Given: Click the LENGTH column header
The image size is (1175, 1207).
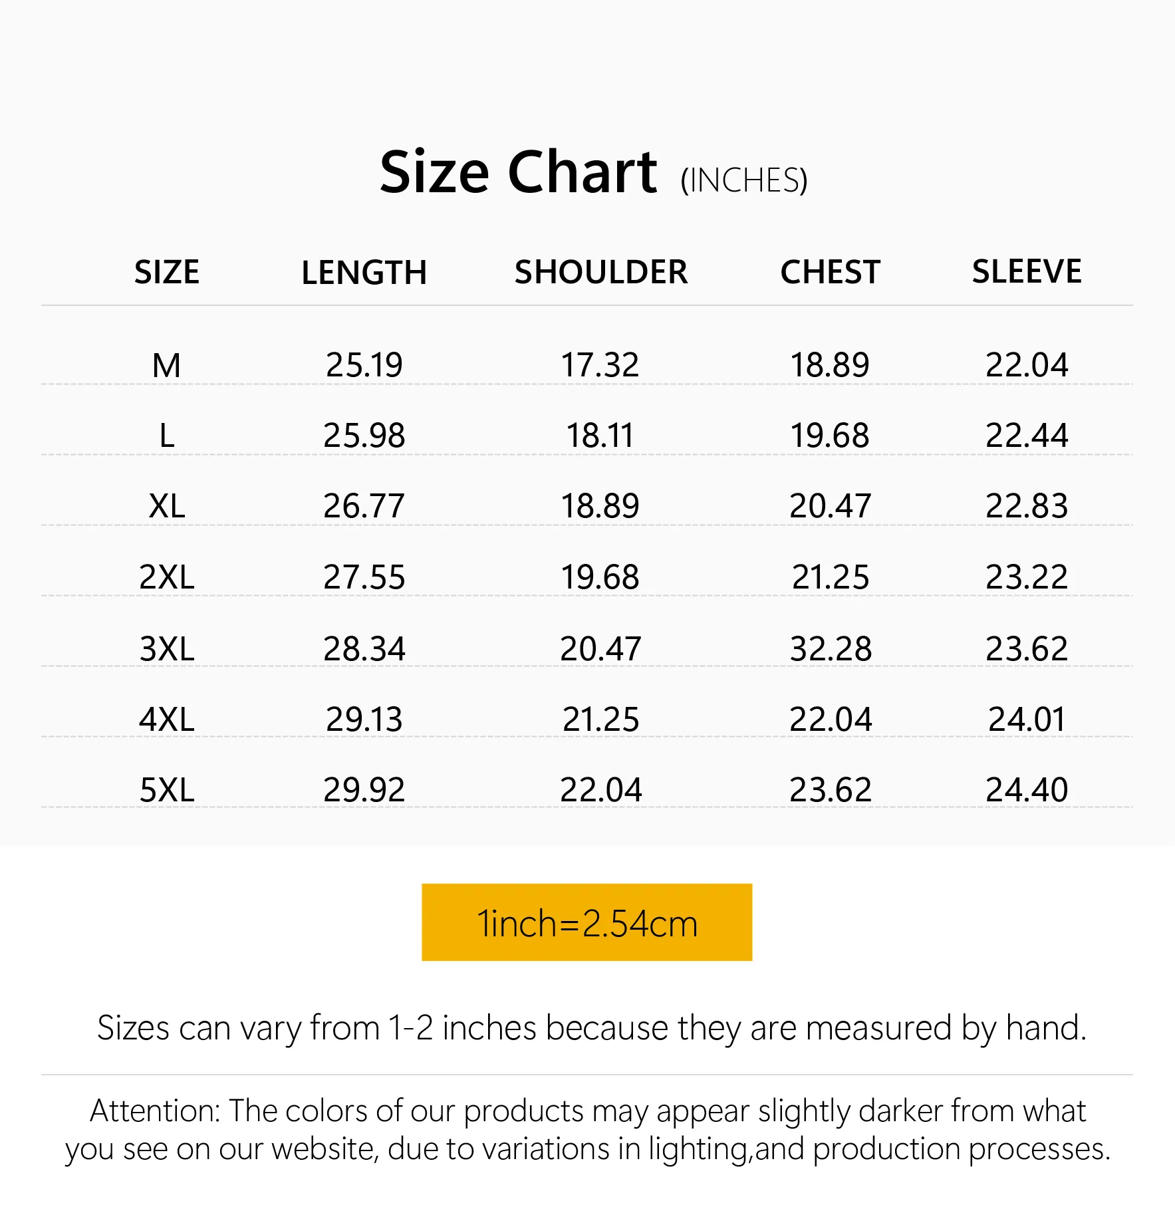Looking at the screenshot, I should point(364,273).
